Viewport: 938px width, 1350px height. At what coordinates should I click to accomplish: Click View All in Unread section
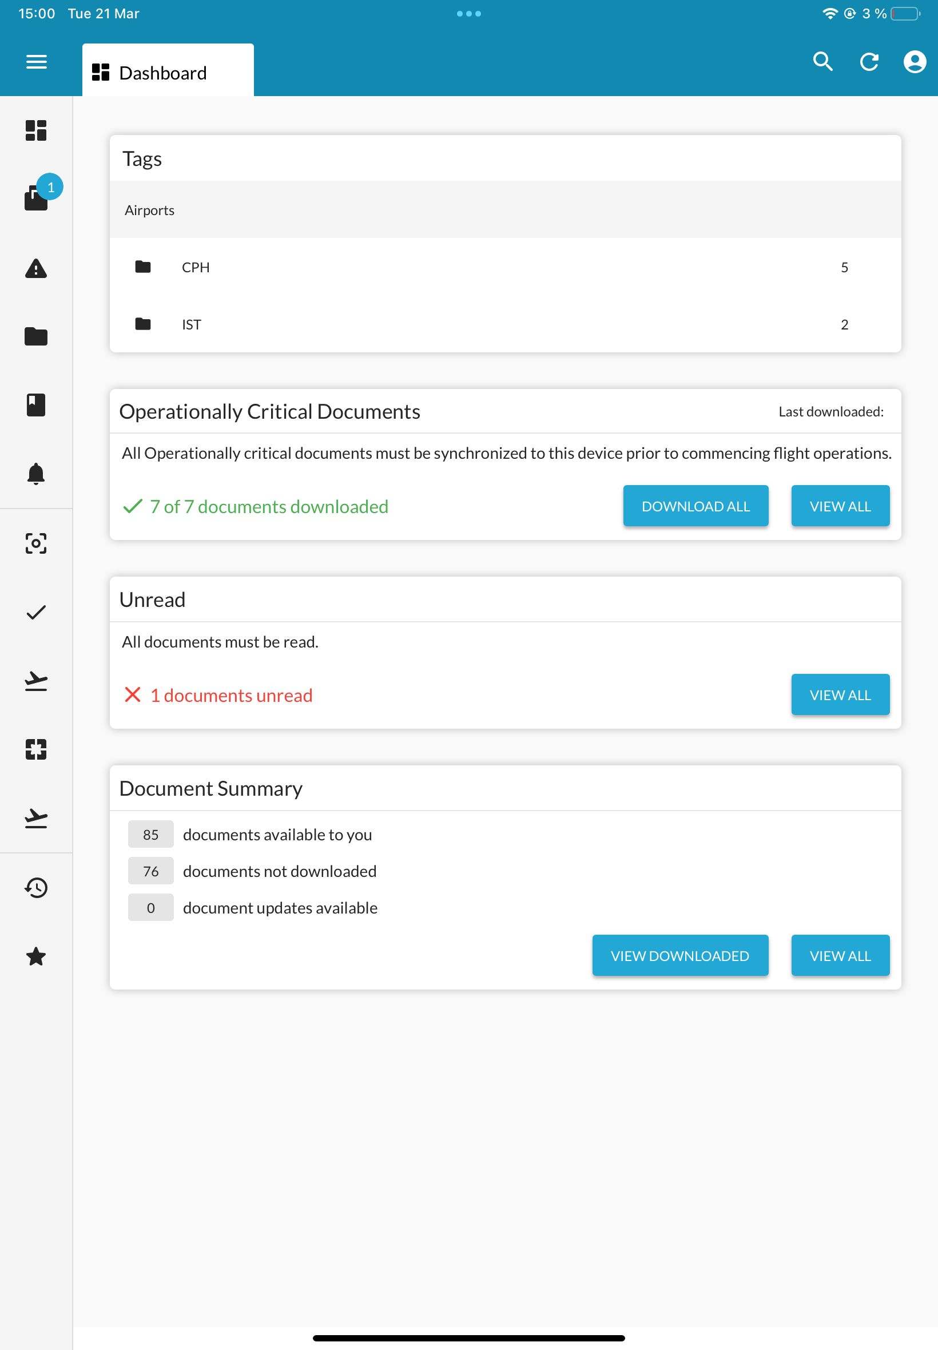pyautogui.click(x=840, y=694)
